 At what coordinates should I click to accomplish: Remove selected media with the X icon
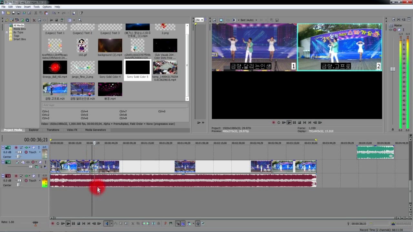[x=34, y=20]
